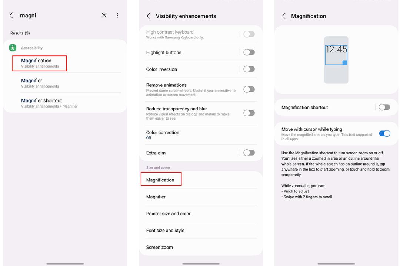Enable Color inversion
Viewport: 400px width, 266px height.
[x=249, y=69]
